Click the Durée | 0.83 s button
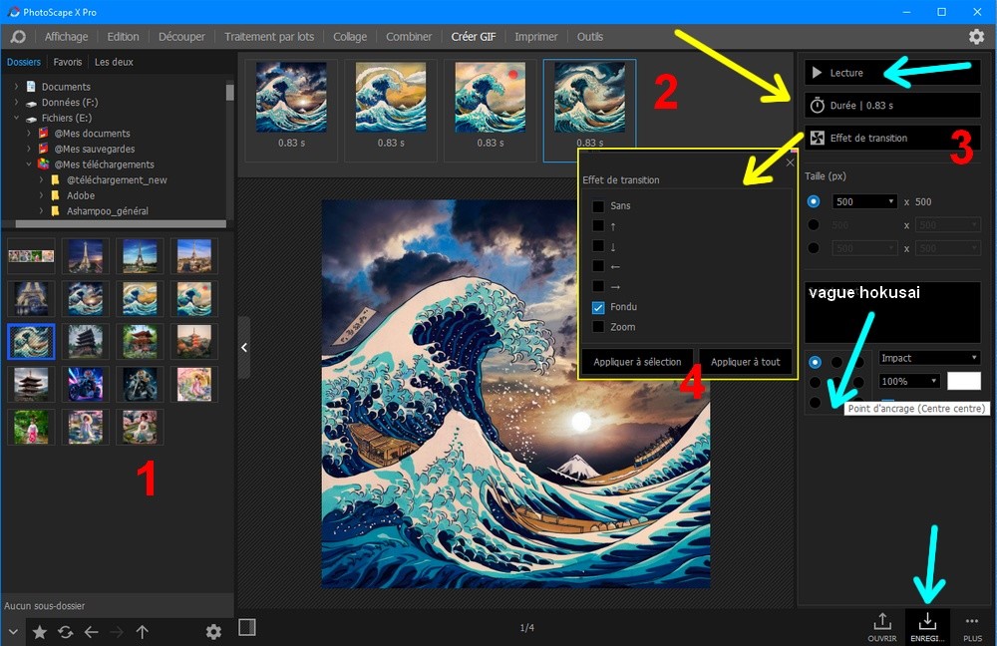Screen dimensions: 997x646 [x=892, y=105]
